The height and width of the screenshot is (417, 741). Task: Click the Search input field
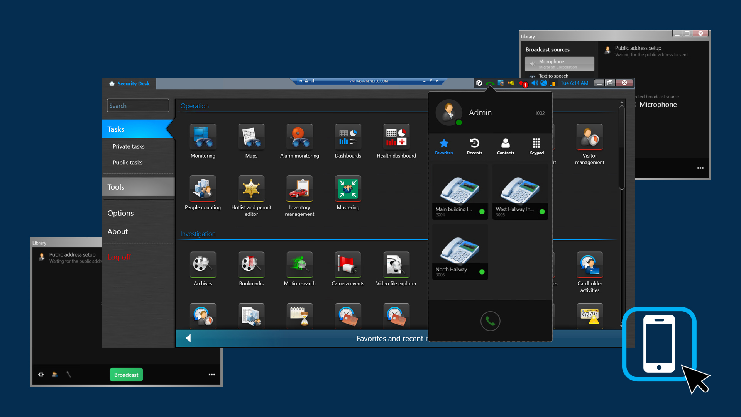(138, 106)
